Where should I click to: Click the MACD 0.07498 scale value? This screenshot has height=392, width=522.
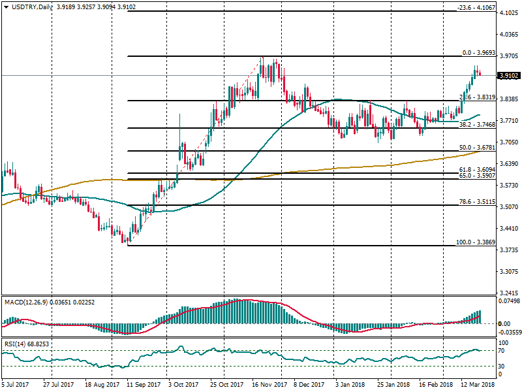point(508,301)
